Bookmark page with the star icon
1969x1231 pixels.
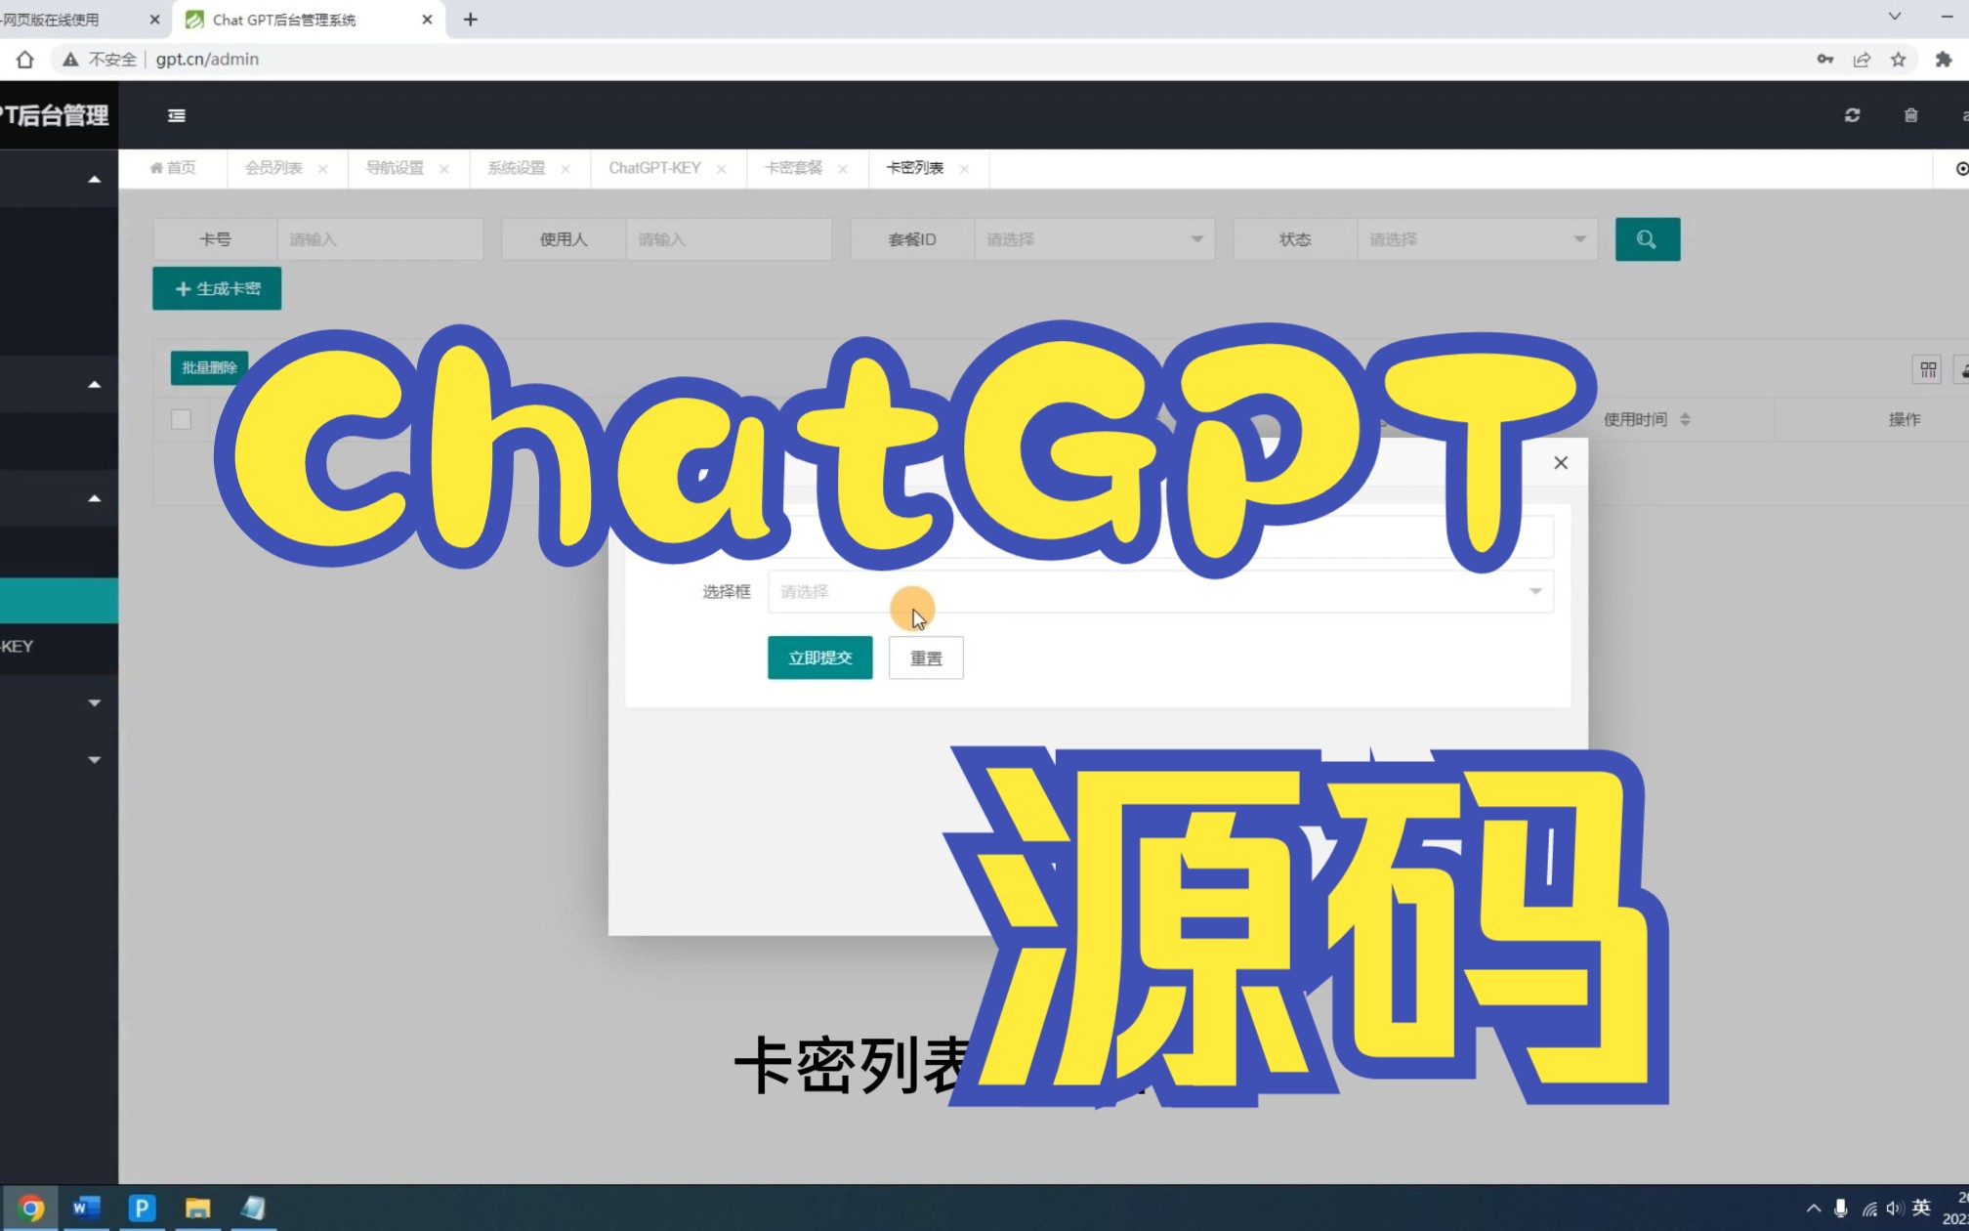1898,60
